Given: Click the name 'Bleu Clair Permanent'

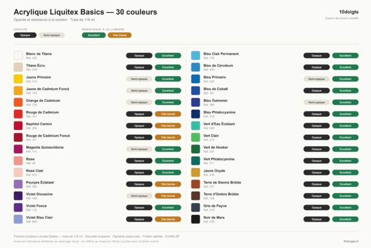Looking at the screenshot, I should [221, 54].
